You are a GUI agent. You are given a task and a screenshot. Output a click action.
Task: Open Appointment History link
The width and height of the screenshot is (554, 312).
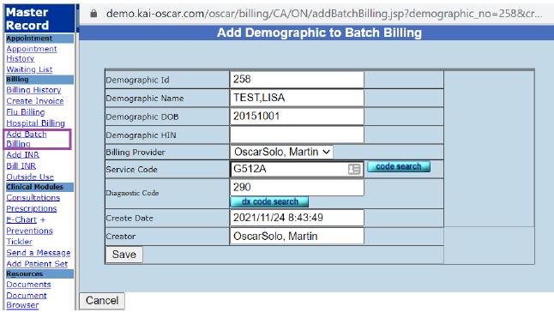point(32,54)
